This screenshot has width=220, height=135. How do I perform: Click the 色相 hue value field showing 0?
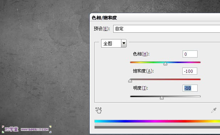click(x=190, y=54)
